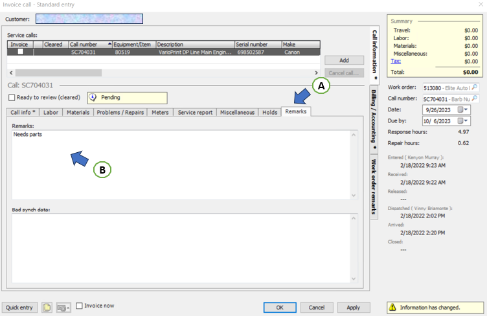Open the notes icon beside Quick entry
The width and height of the screenshot is (487, 316).
(x=47, y=308)
